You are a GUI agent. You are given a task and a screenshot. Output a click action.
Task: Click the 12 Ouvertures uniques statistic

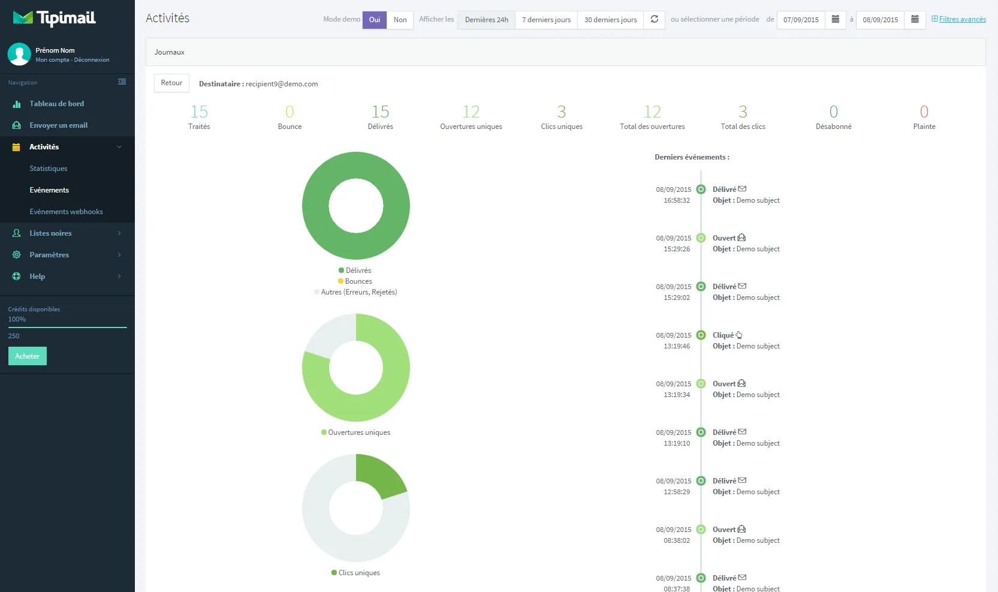(471, 117)
